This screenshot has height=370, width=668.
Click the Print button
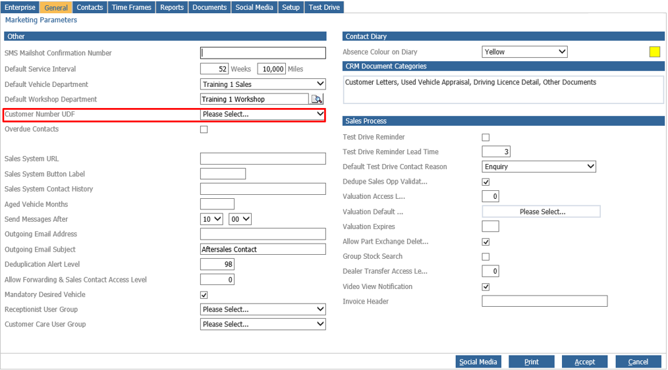(x=531, y=361)
